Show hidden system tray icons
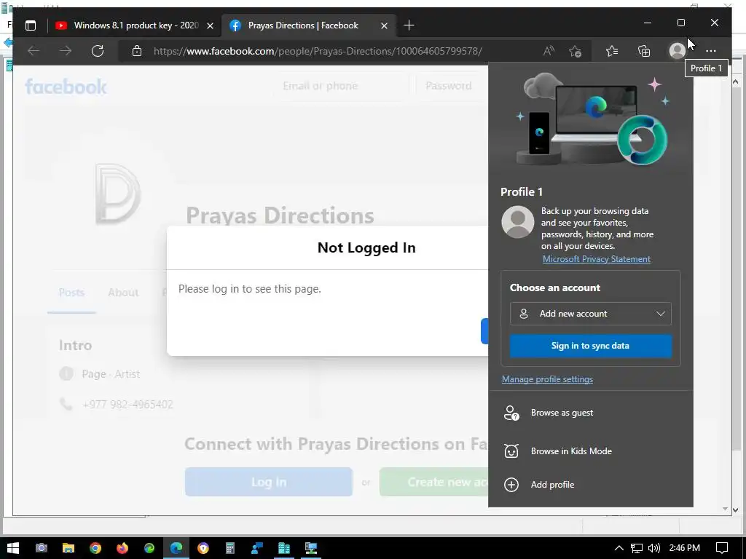Viewport: 746px width, 559px height. point(619,548)
